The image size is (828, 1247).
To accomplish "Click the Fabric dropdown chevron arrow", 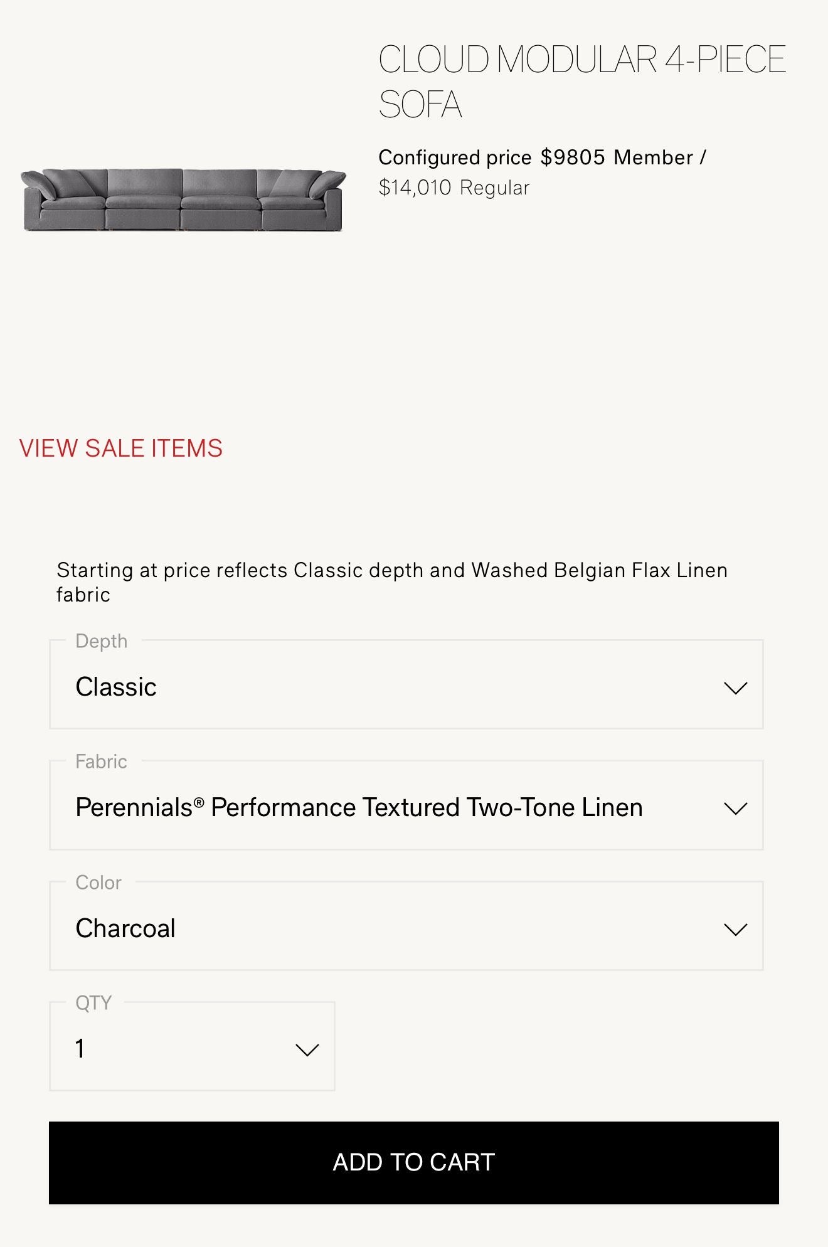I will pyautogui.click(x=735, y=808).
